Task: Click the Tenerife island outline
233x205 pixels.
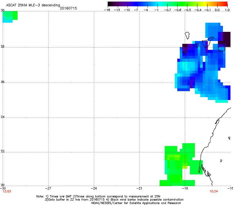Action: coord(208,42)
